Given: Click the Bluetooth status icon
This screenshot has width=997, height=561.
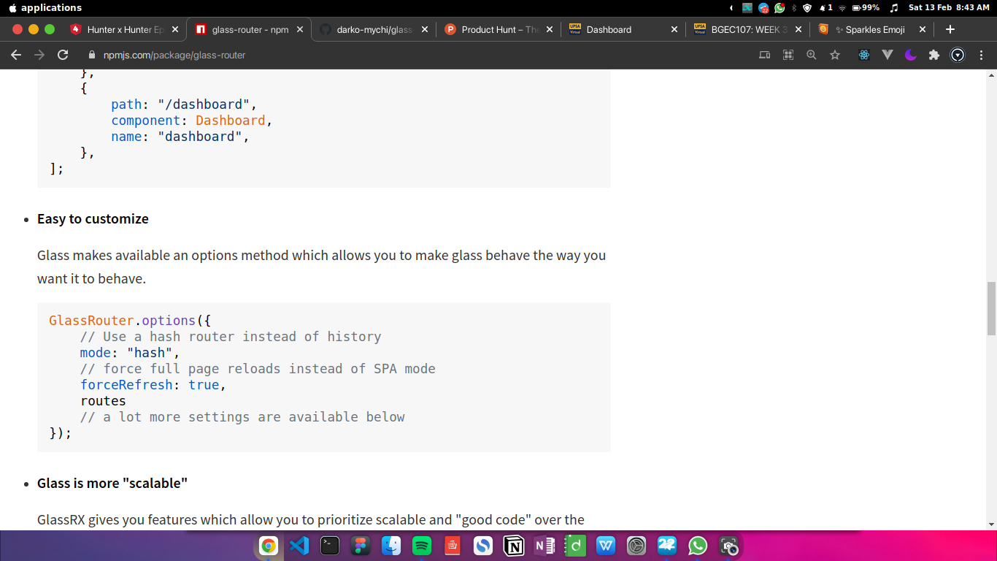Looking at the screenshot, I should [793, 7].
